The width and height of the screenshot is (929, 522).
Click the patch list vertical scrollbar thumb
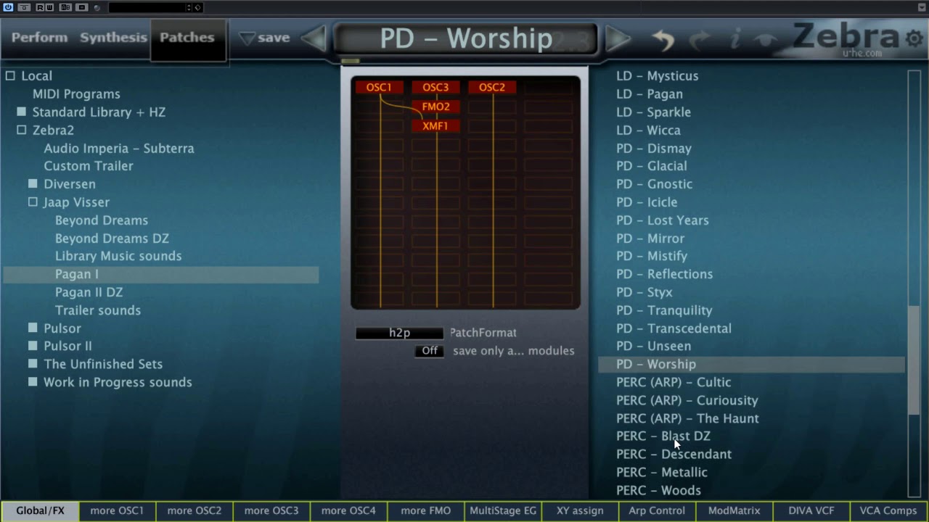[914, 360]
